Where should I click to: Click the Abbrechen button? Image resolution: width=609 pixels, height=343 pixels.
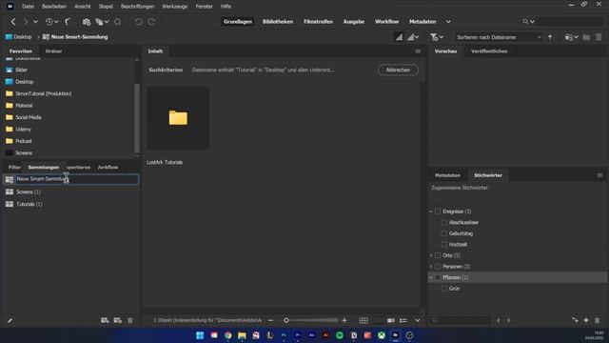tap(398, 70)
